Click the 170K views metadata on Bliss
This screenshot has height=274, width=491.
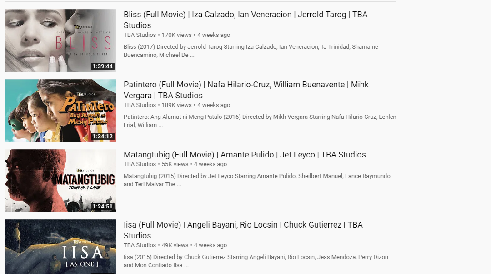pos(176,35)
